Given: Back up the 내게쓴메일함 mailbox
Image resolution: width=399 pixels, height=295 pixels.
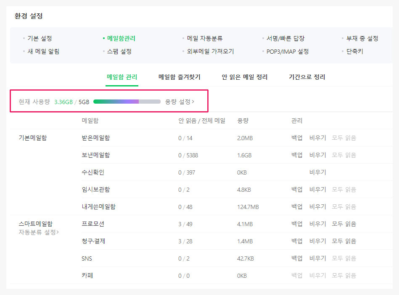Looking at the screenshot, I should pos(297,206).
